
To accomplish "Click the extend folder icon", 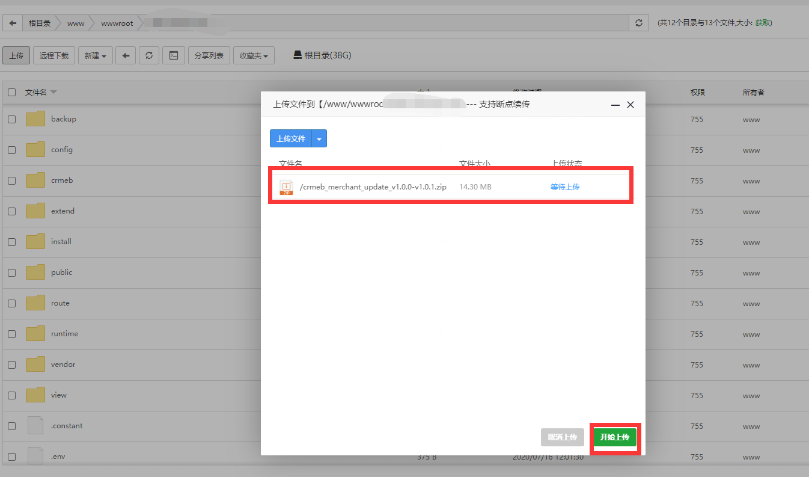I will pos(35,211).
